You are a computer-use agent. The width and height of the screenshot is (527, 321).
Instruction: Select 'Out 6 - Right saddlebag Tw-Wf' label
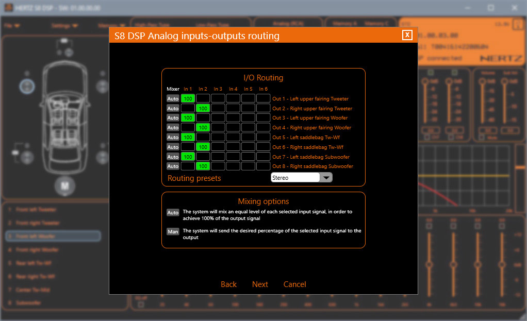[308, 147]
